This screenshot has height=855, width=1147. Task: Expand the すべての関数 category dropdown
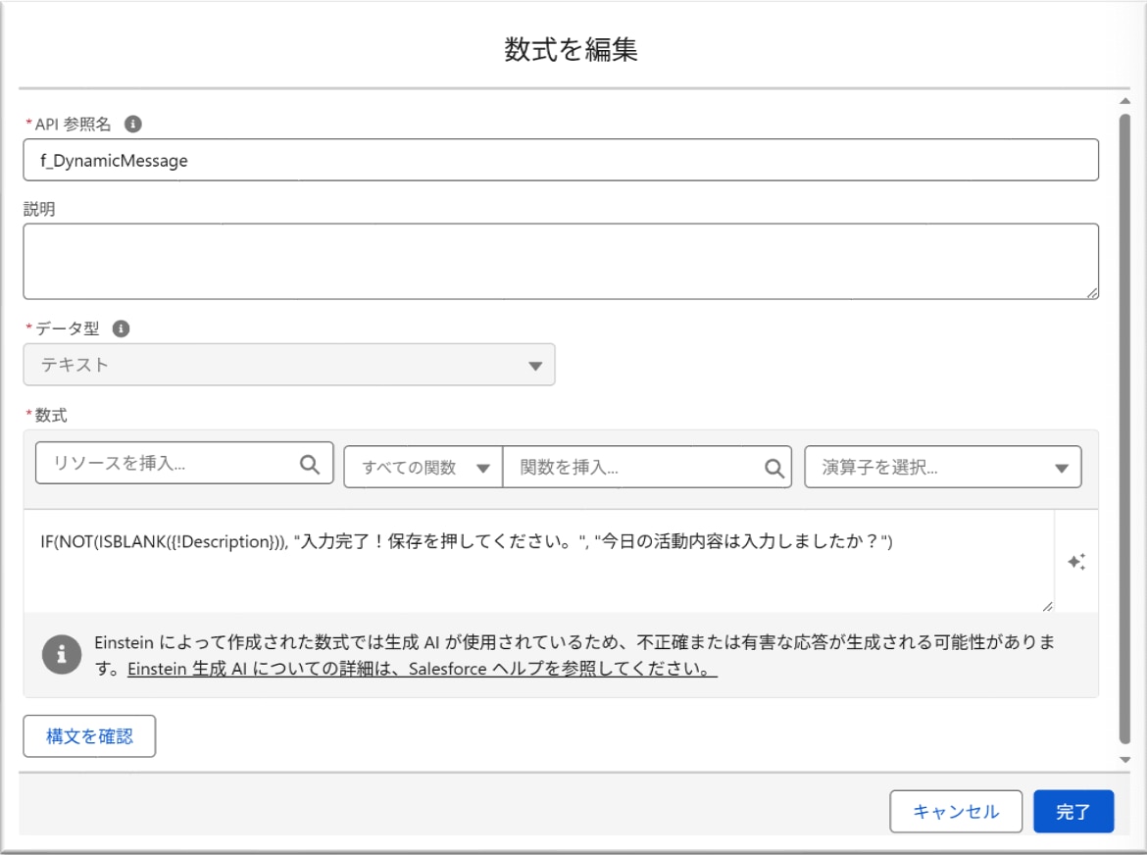424,467
